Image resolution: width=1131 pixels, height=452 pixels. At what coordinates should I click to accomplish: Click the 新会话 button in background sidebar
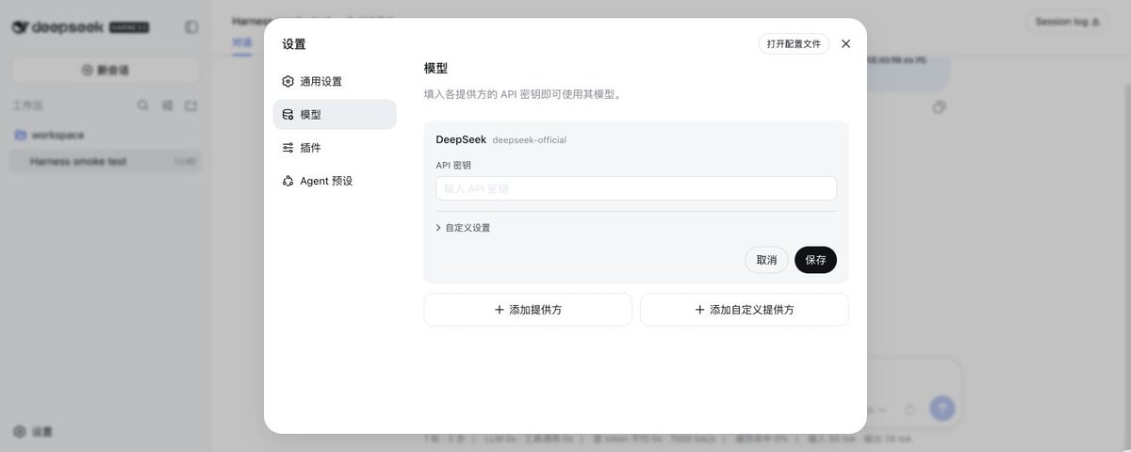[106, 70]
